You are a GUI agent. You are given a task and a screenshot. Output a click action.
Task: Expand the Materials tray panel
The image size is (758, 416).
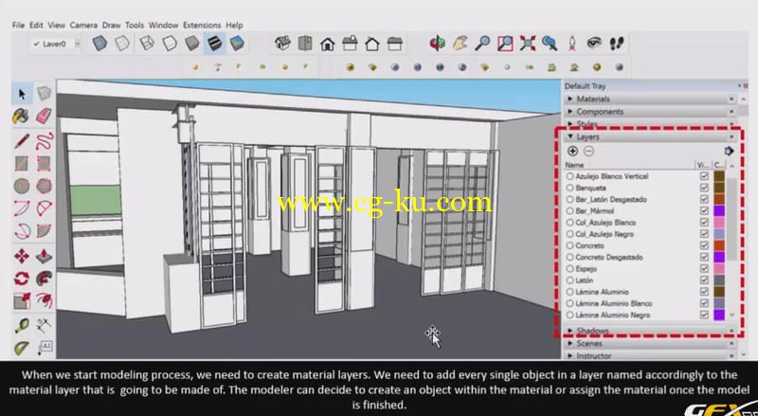coord(650,99)
